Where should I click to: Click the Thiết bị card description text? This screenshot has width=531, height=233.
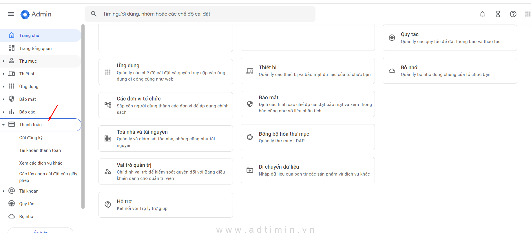(x=315, y=74)
